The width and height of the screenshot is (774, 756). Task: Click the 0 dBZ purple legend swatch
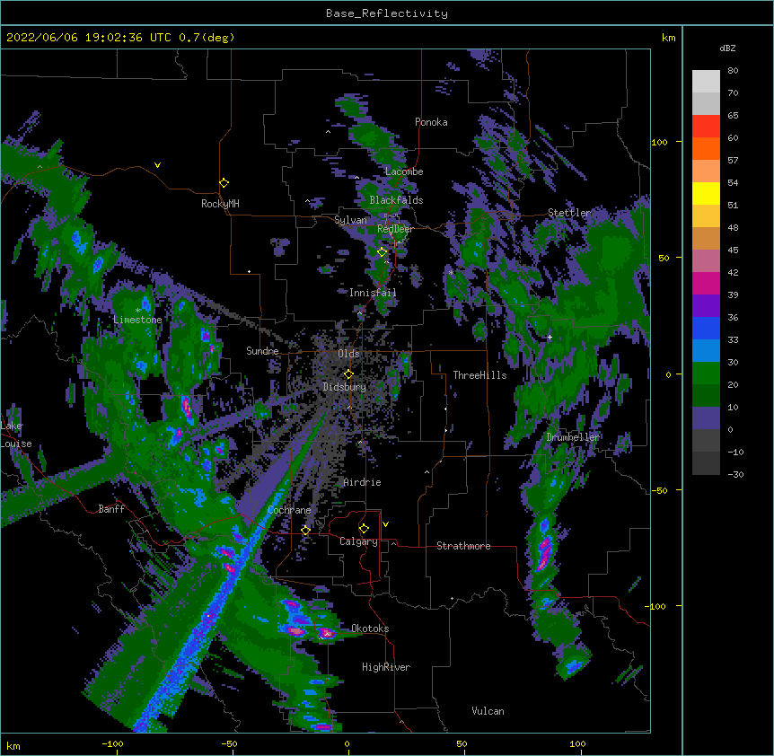click(x=706, y=418)
